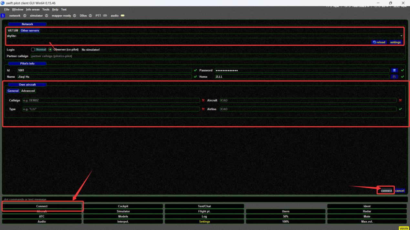Click the PTT status indicator
Viewport: 410px width, 230px height.
tap(105, 15)
